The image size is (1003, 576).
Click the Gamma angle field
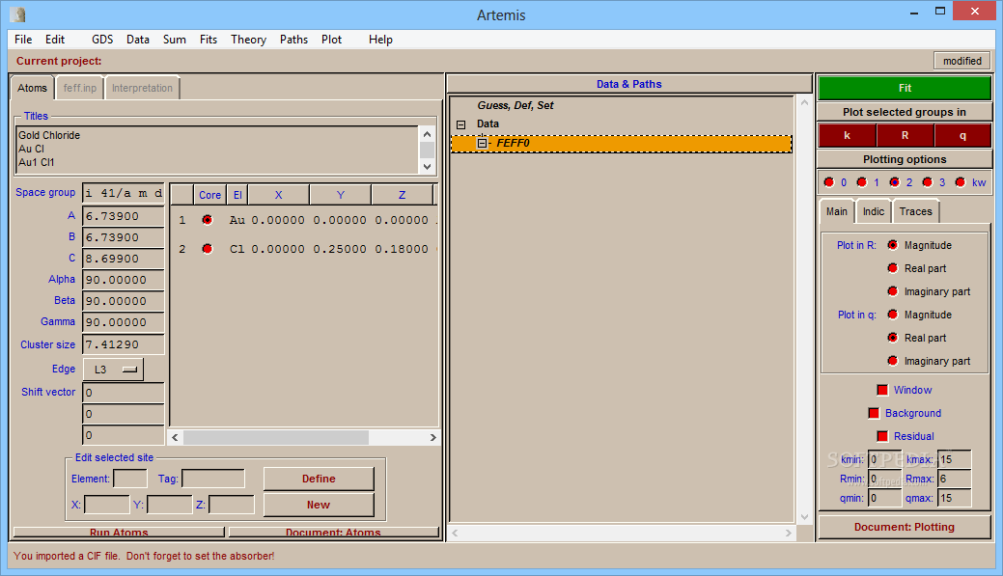[124, 322]
